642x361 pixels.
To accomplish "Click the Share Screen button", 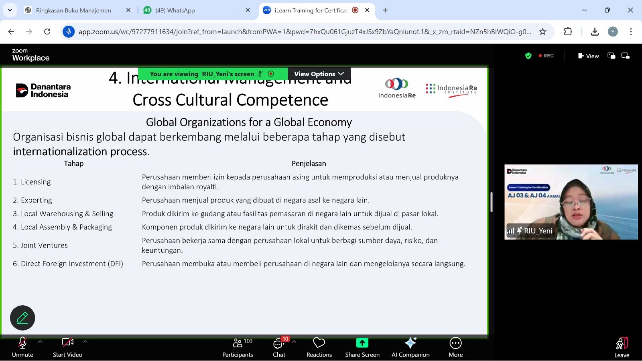I will (362, 347).
